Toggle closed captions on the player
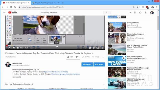Image resolution: width=160 pixels, height=90 pixels. pyautogui.click(x=89, y=48)
